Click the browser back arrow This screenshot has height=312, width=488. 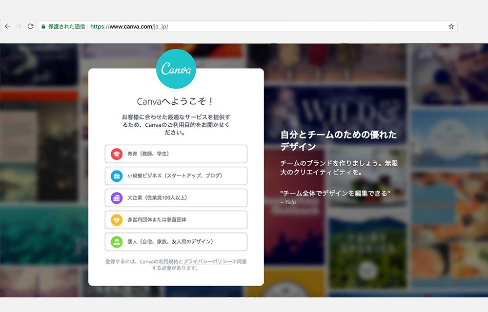(x=7, y=26)
